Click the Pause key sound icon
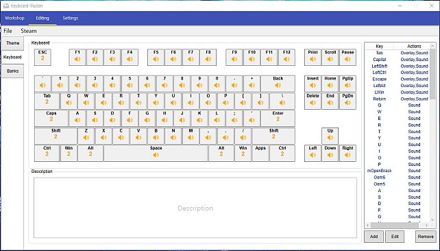Image resolution: width=440 pixels, height=251 pixels. (347, 59)
